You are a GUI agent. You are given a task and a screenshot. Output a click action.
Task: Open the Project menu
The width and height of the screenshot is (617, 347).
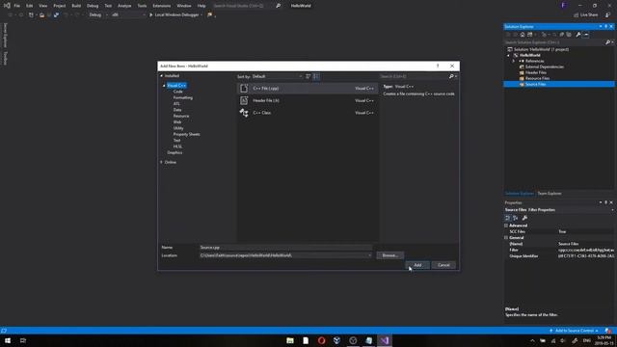[x=60, y=6]
